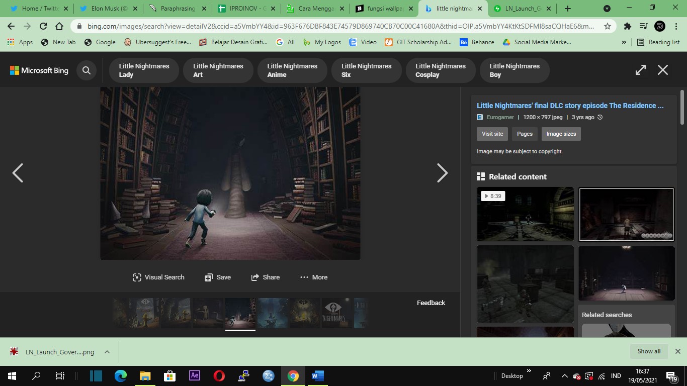Image resolution: width=687 pixels, height=386 pixels.
Task: Open the Reading list panel
Action: coord(658,42)
